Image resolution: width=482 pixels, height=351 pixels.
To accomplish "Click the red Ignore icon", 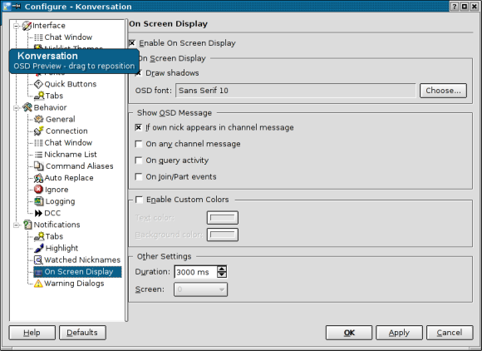I will (x=38, y=190).
